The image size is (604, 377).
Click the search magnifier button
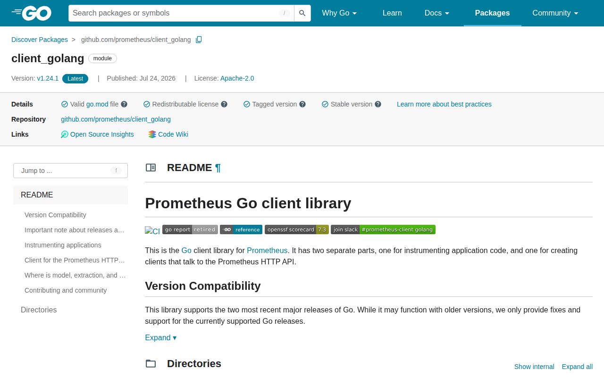click(x=302, y=13)
